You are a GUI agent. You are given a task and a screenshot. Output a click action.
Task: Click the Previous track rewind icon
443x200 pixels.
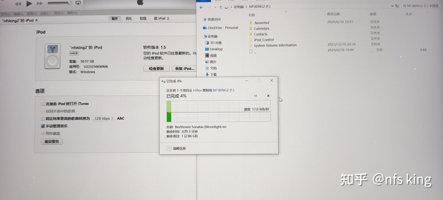(x=18, y=4)
